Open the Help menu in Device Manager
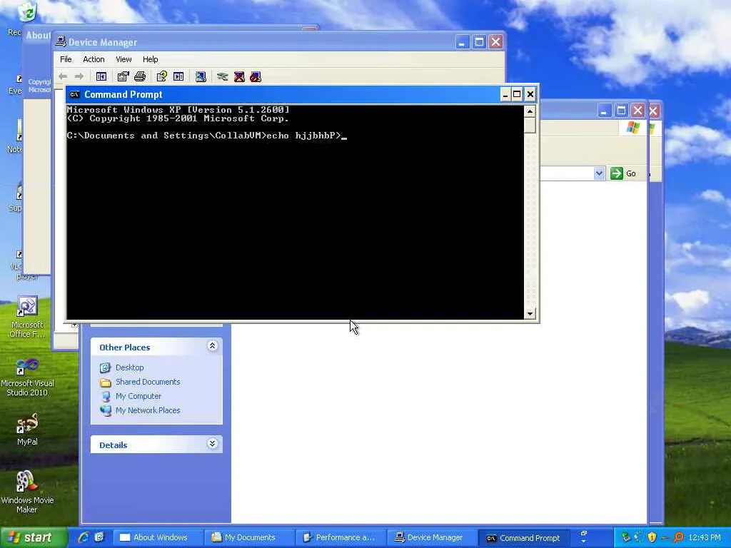 (x=150, y=59)
